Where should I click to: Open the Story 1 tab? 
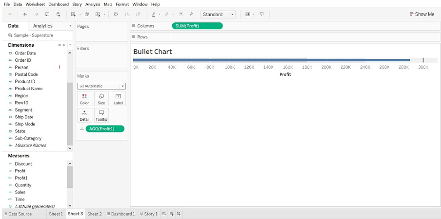click(149, 214)
